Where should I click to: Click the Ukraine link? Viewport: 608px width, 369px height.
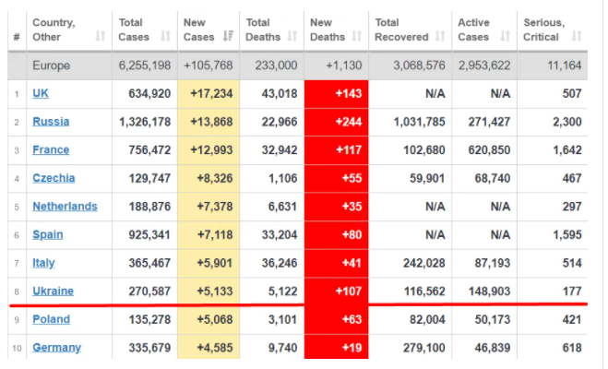pyautogui.click(x=54, y=291)
